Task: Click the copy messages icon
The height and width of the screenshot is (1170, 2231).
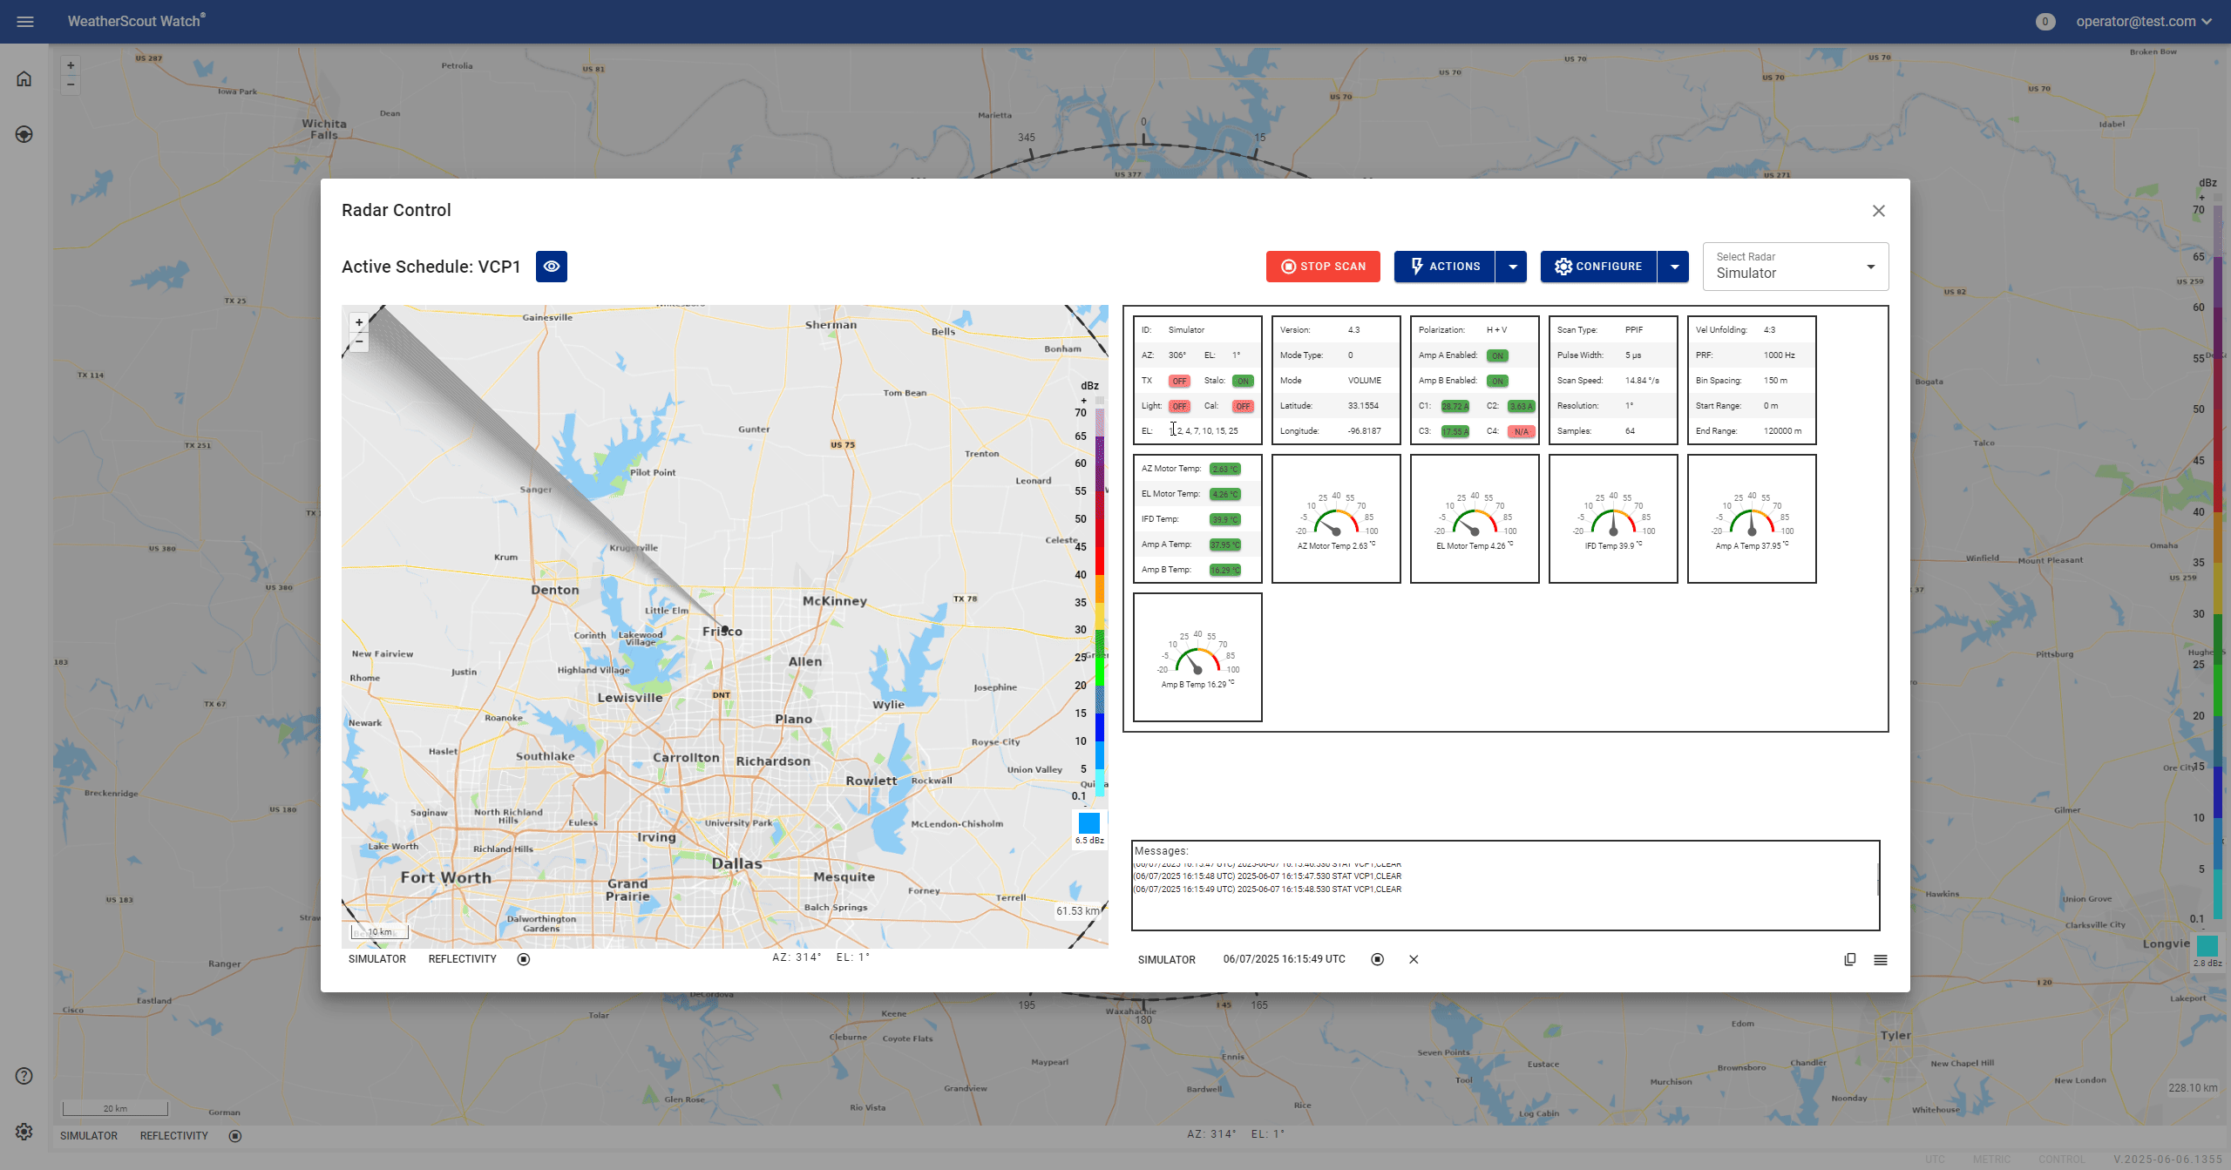Action: (1850, 959)
